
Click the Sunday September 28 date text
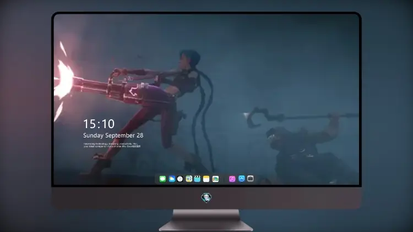point(113,135)
